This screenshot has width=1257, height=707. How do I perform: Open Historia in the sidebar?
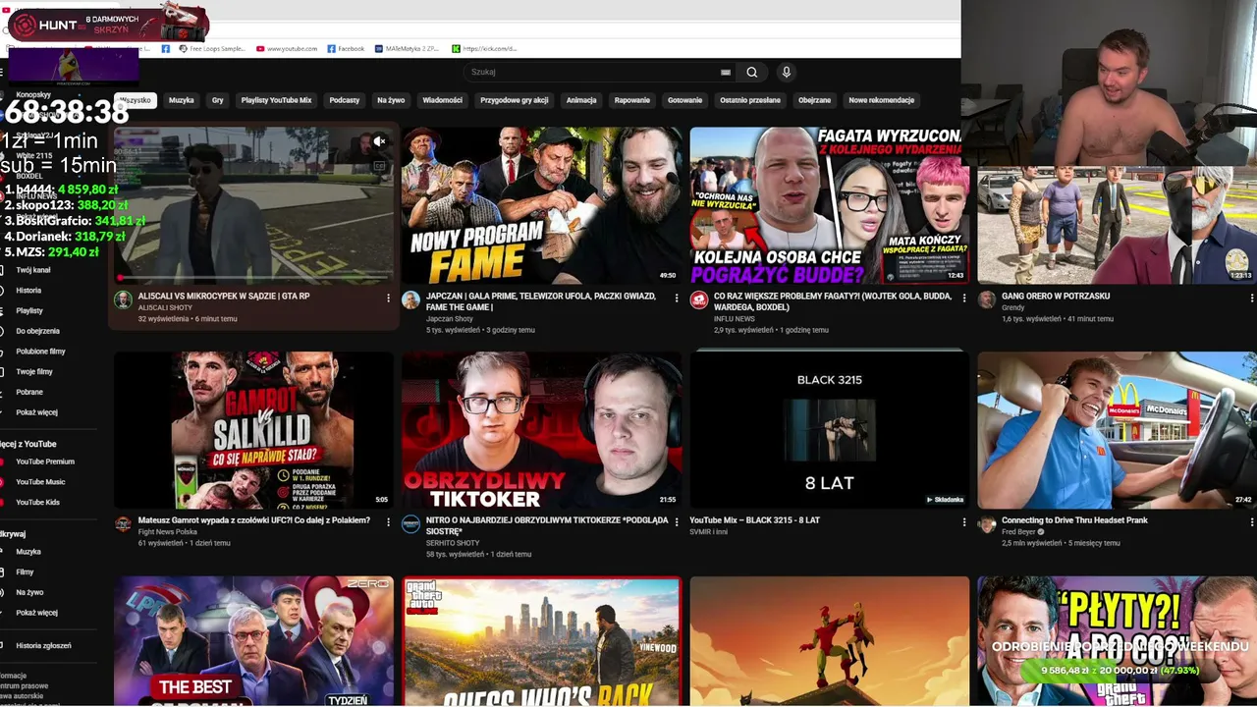pyautogui.click(x=28, y=291)
